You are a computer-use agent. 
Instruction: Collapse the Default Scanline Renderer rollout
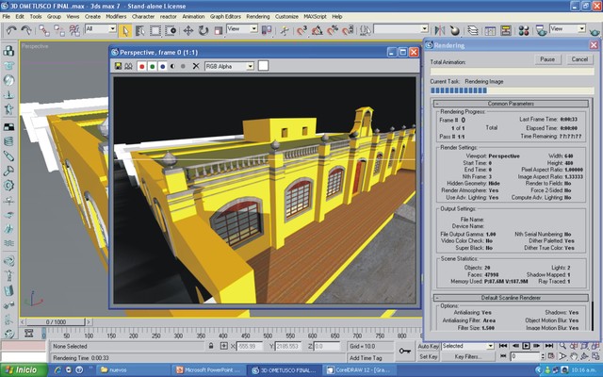511,298
